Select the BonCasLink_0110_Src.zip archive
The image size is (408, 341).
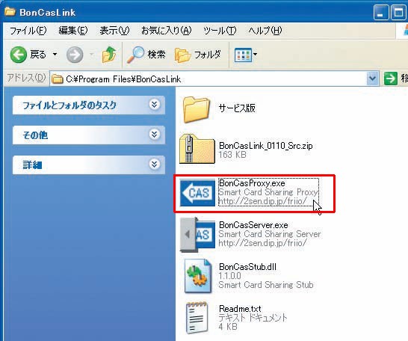click(246, 150)
